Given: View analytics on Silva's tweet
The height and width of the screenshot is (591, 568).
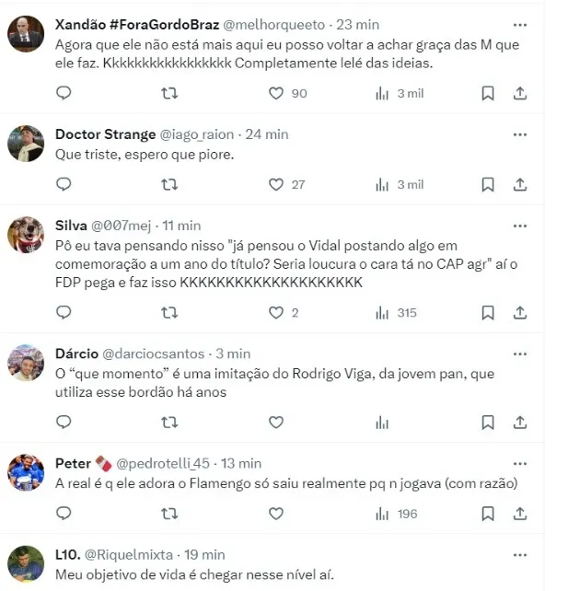Looking at the screenshot, I should click(382, 313).
